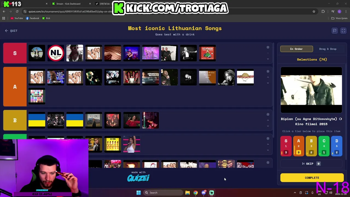Select the Tu Buchnik thumbnail in A tier

click(x=37, y=96)
